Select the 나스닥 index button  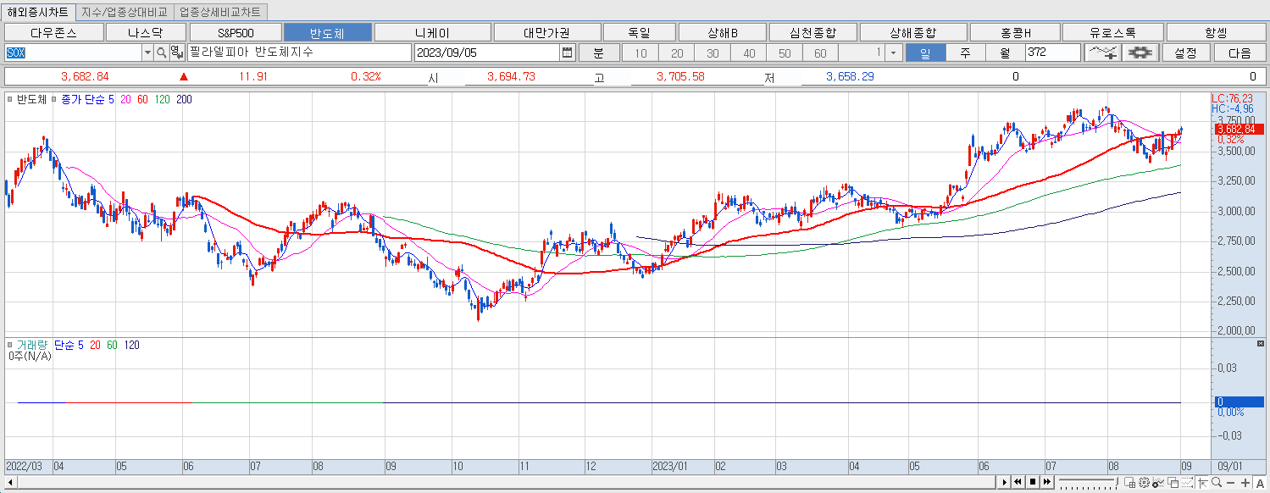point(145,32)
